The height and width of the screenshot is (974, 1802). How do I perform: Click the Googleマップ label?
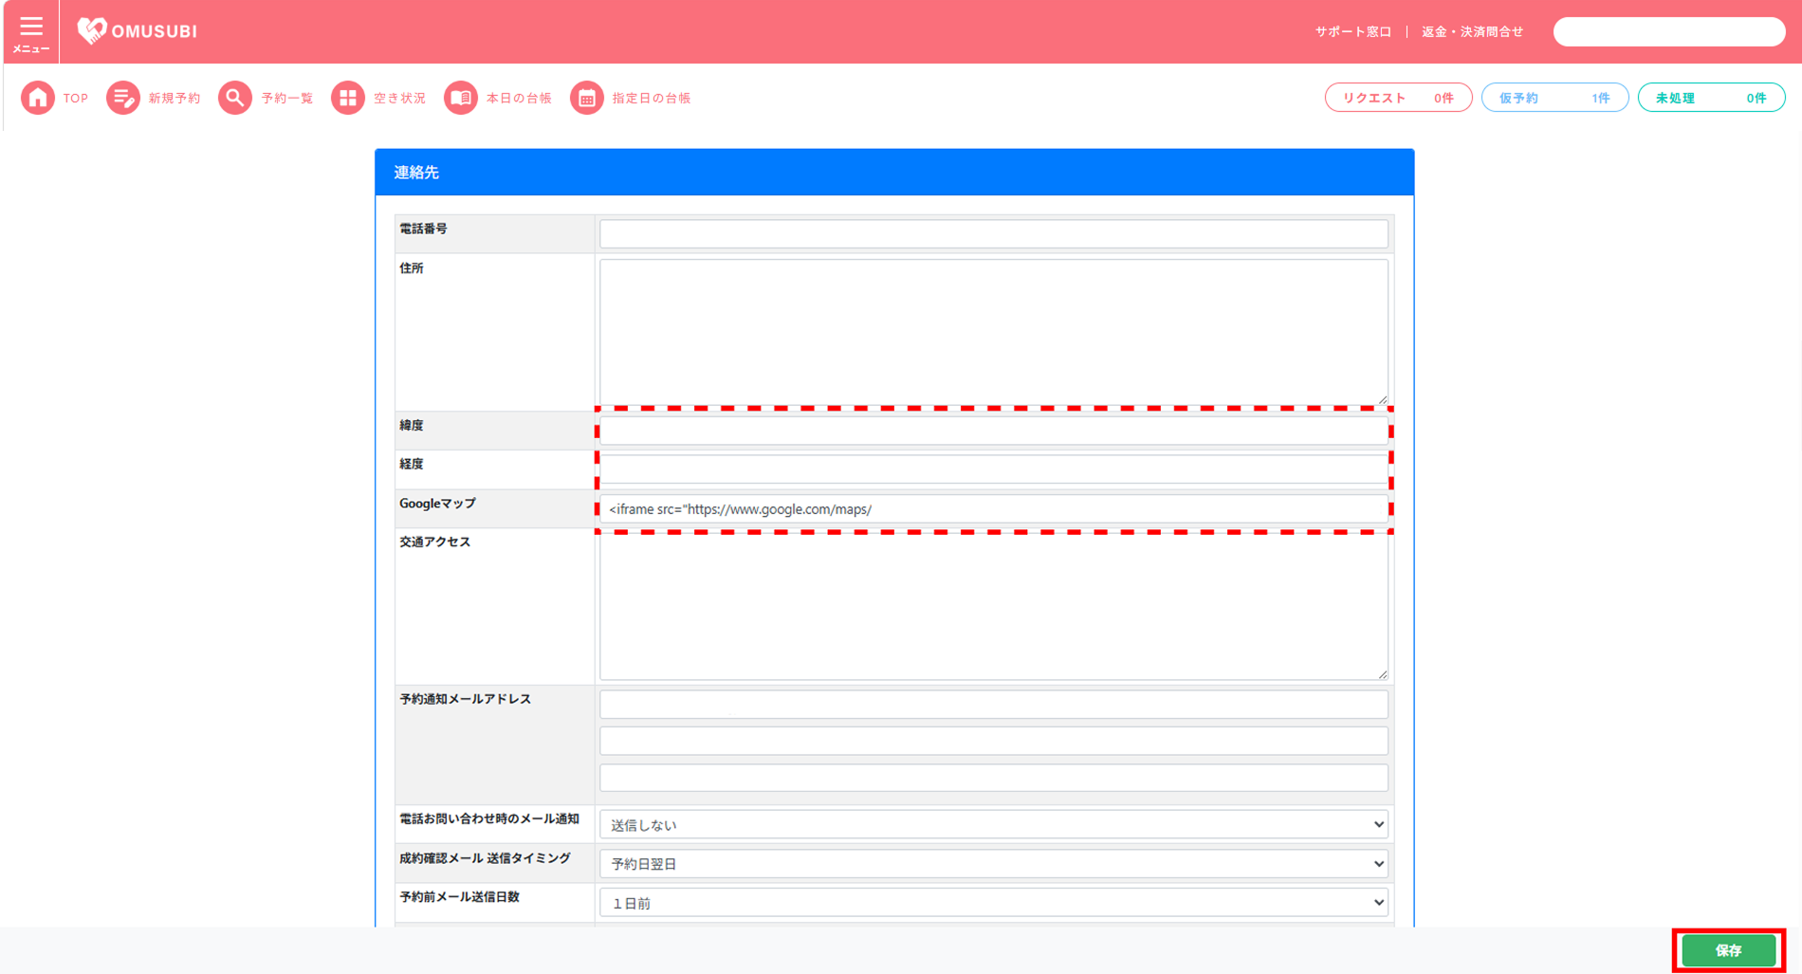coord(437,504)
